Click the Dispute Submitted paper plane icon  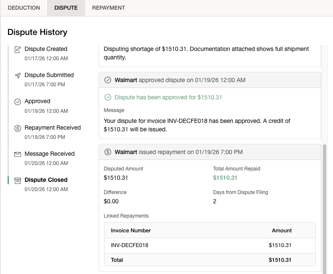pos(18,76)
